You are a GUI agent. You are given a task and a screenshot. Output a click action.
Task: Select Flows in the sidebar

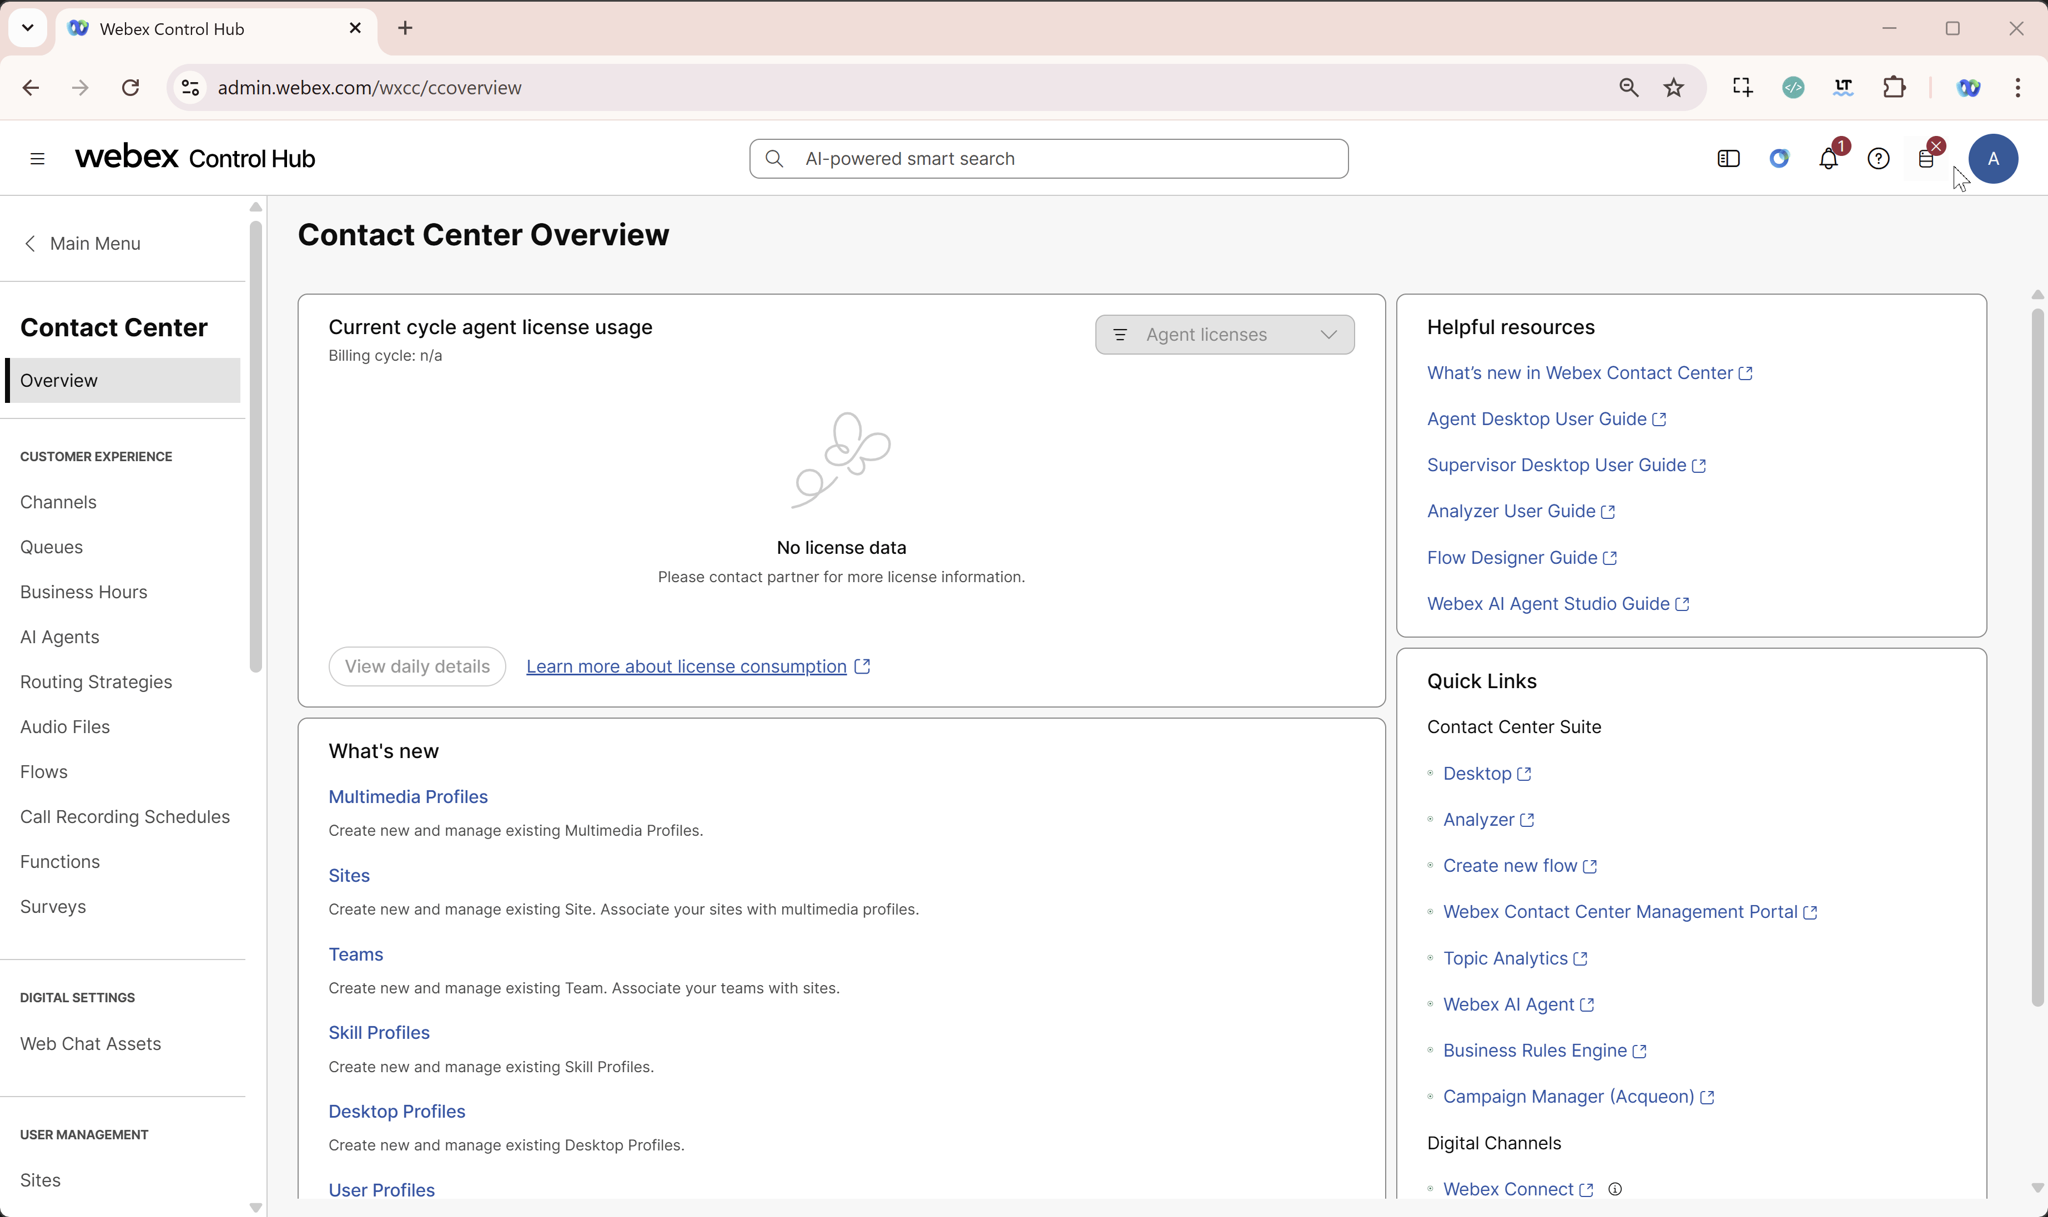(44, 772)
